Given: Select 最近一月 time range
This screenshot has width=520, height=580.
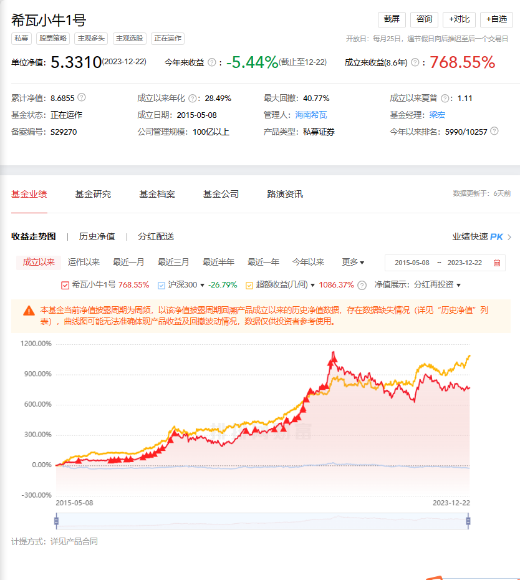Looking at the screenshot, I should click(x=128, y=263).
